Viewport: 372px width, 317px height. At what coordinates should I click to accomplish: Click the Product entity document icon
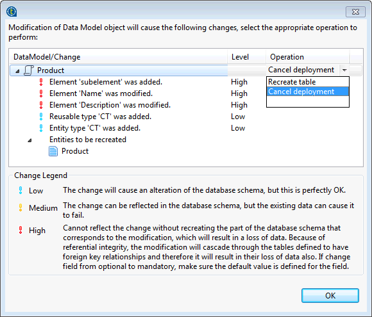[x=53, y=151]
